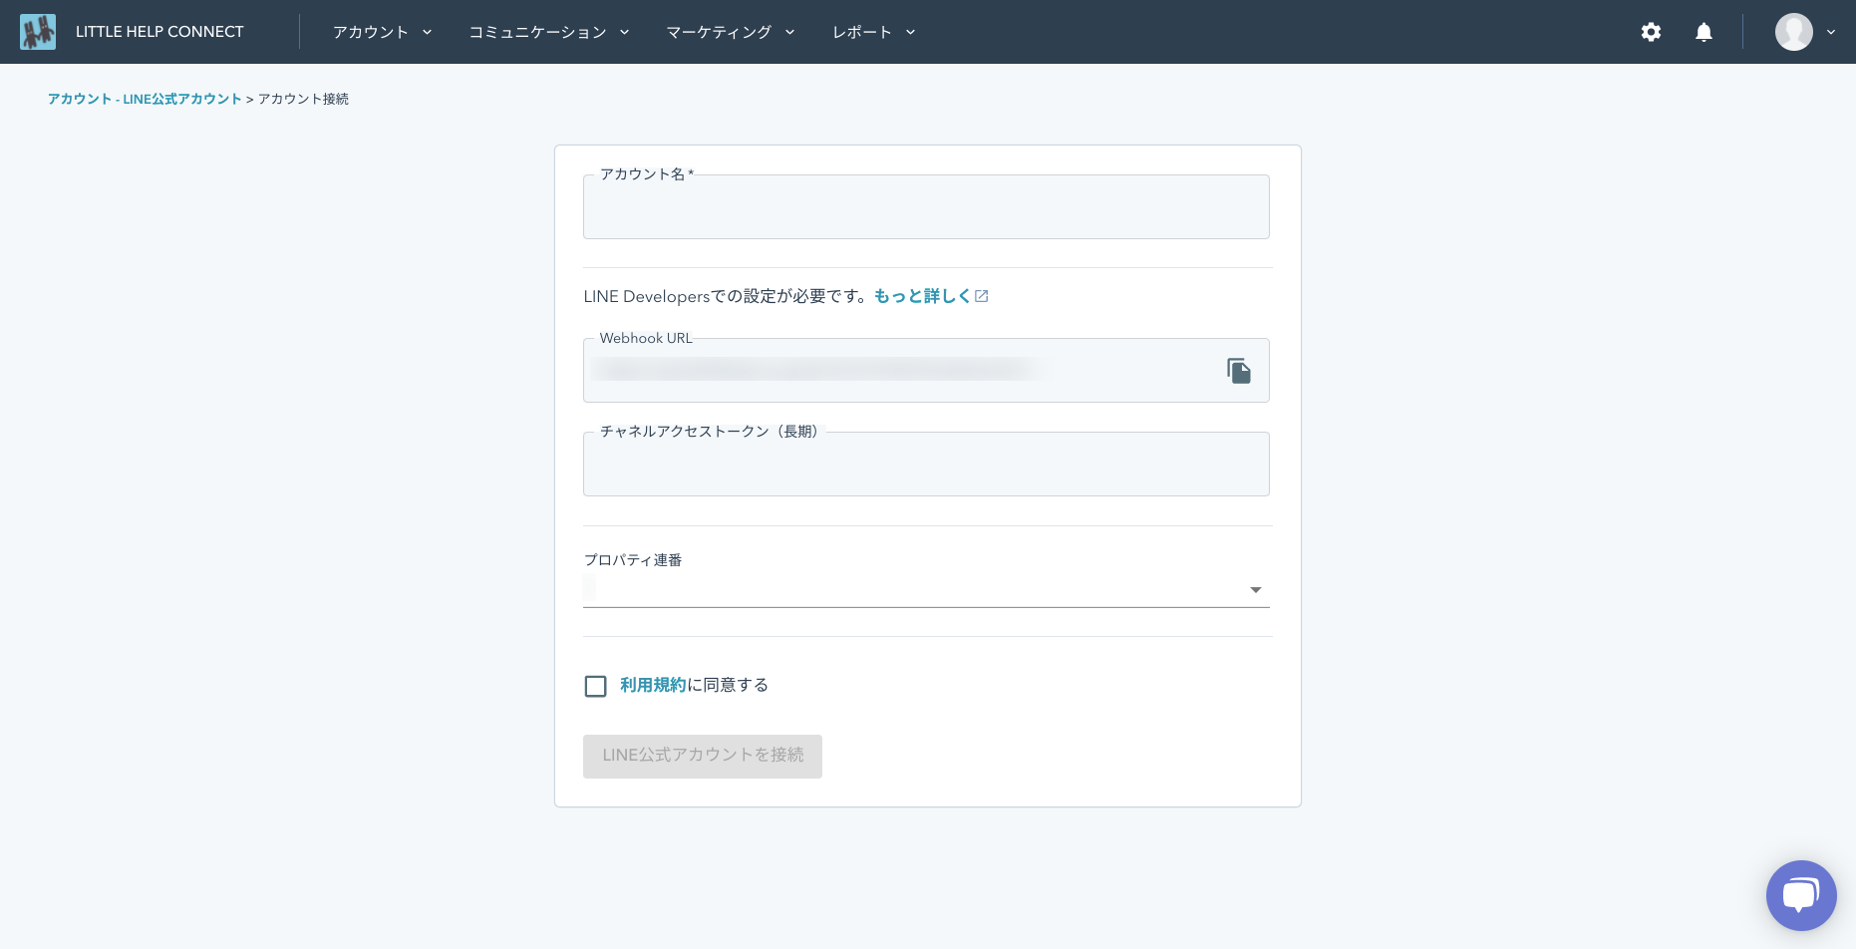The image size is (1856, 949).
Task: Open the chat support bubble icon
Action: [x=1800, y=895]
